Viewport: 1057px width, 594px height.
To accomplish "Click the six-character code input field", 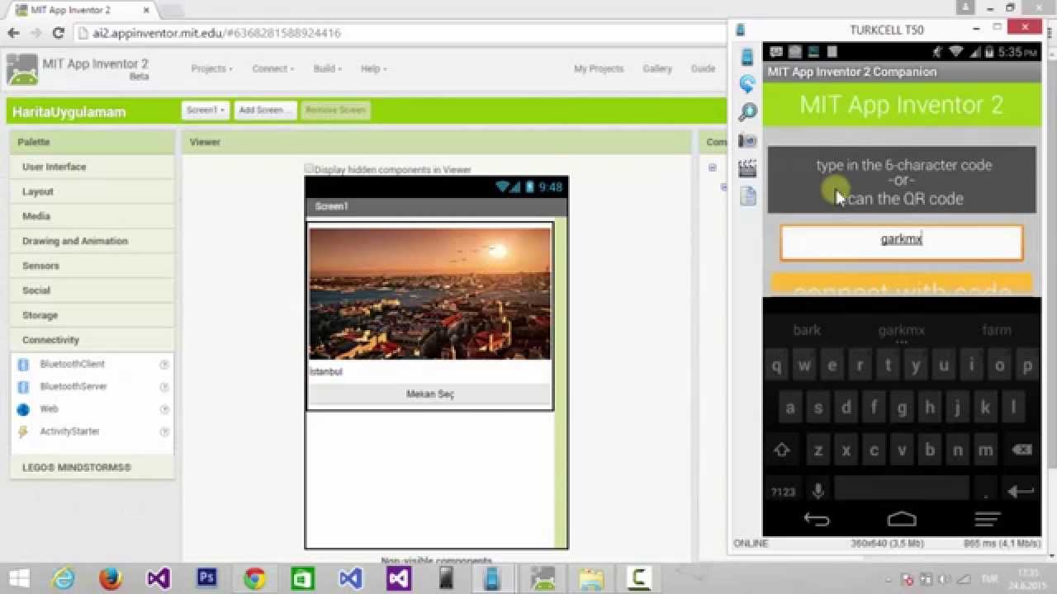I will [x=902, y=243].
